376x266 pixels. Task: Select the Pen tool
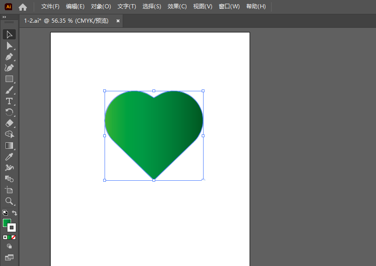click(x=9, y=57)
